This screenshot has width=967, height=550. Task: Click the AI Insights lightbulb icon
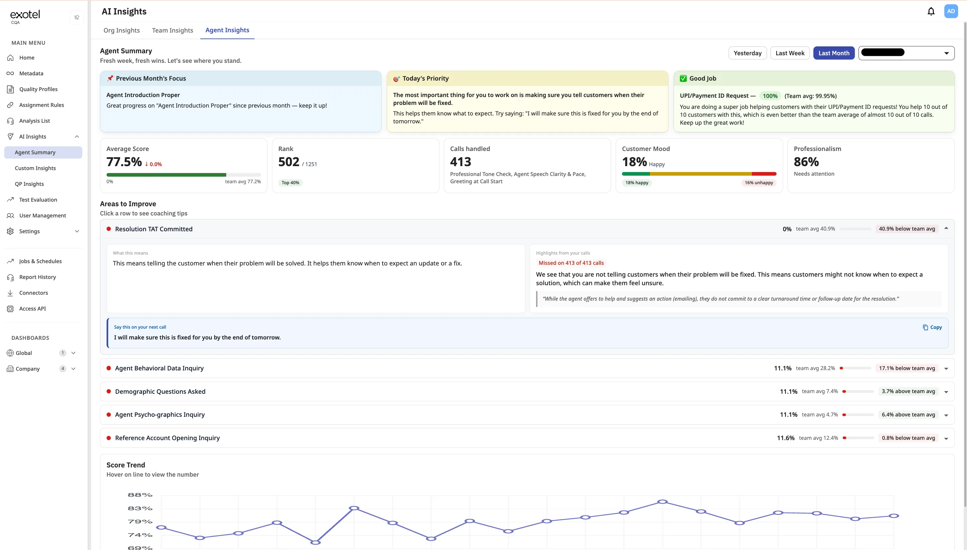click(x=10, y=137)
